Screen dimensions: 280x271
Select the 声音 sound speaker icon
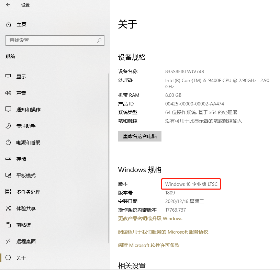[x=9, y=93]
